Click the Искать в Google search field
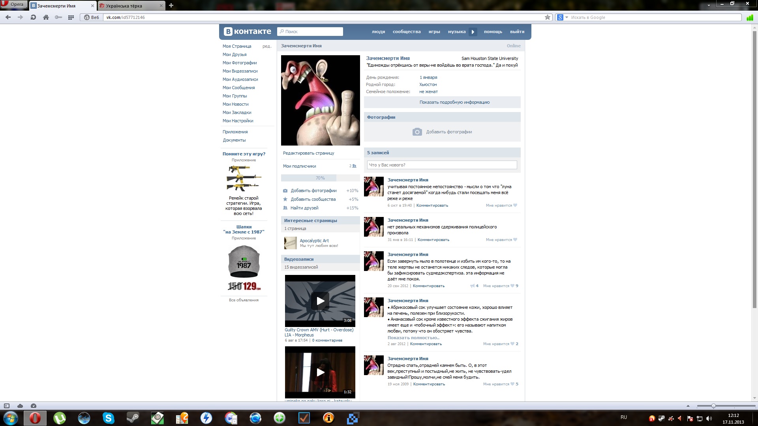 [x=655, y=17]
